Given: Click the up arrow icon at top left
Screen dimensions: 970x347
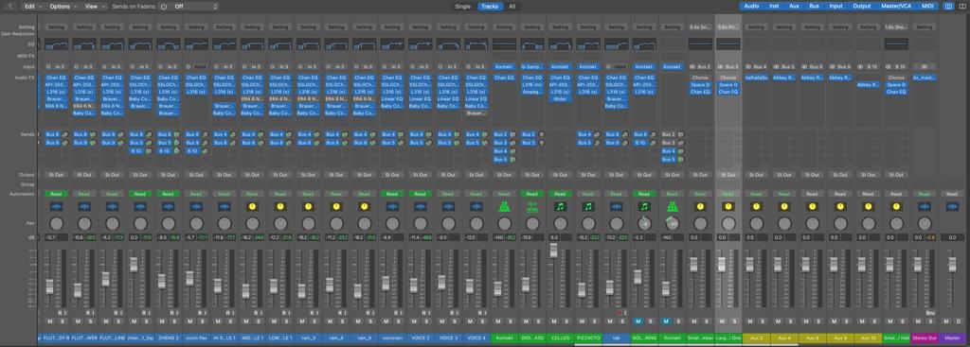Looking at the screenshot, I should [9, 7].
